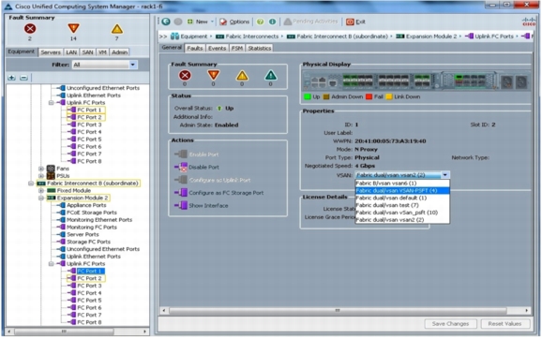
Task: Click the help question mark toolbar icon
Action: click(261, 22)
